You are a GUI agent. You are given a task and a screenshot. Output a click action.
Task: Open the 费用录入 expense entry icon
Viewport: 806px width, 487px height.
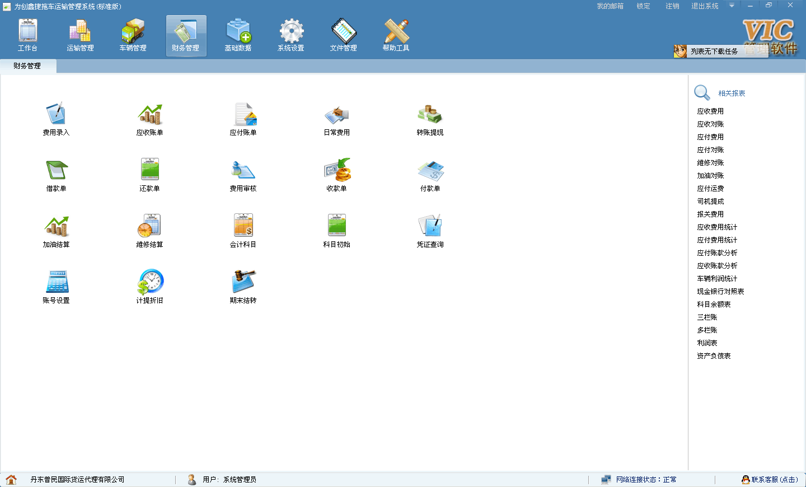tap(56, 114)
